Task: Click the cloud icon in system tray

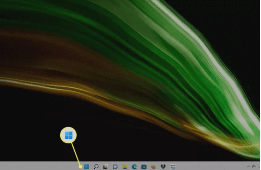Action: [x=254, y=166]
